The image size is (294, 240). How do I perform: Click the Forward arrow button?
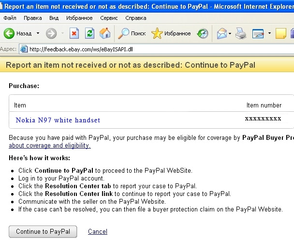51,33
